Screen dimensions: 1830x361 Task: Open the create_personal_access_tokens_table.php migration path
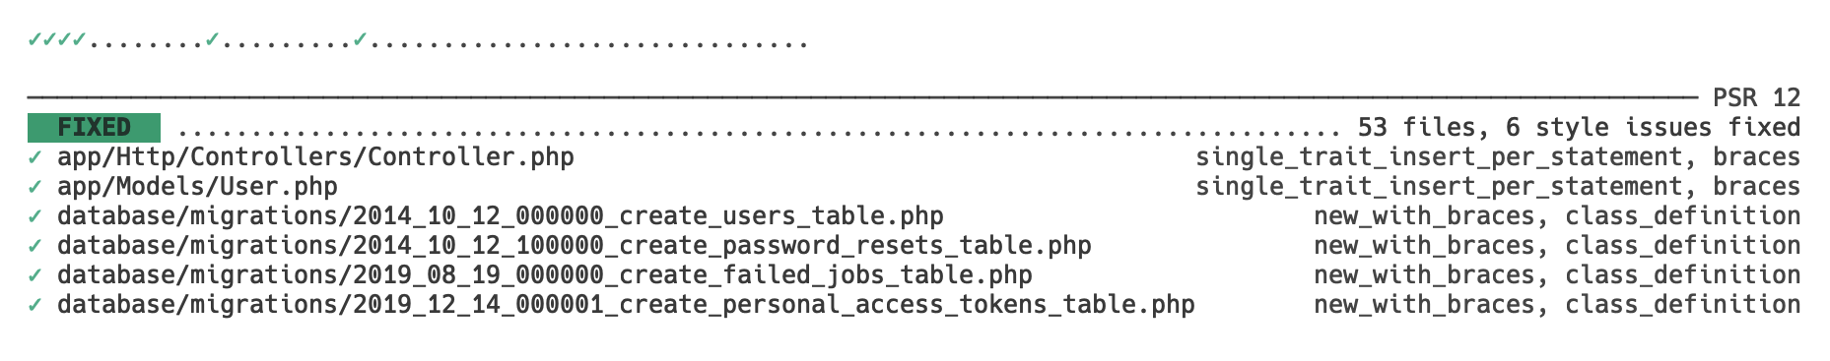[626, 305]
